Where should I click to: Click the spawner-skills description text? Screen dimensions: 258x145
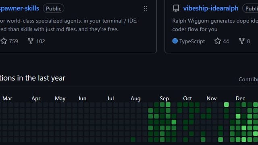[69, 25]
